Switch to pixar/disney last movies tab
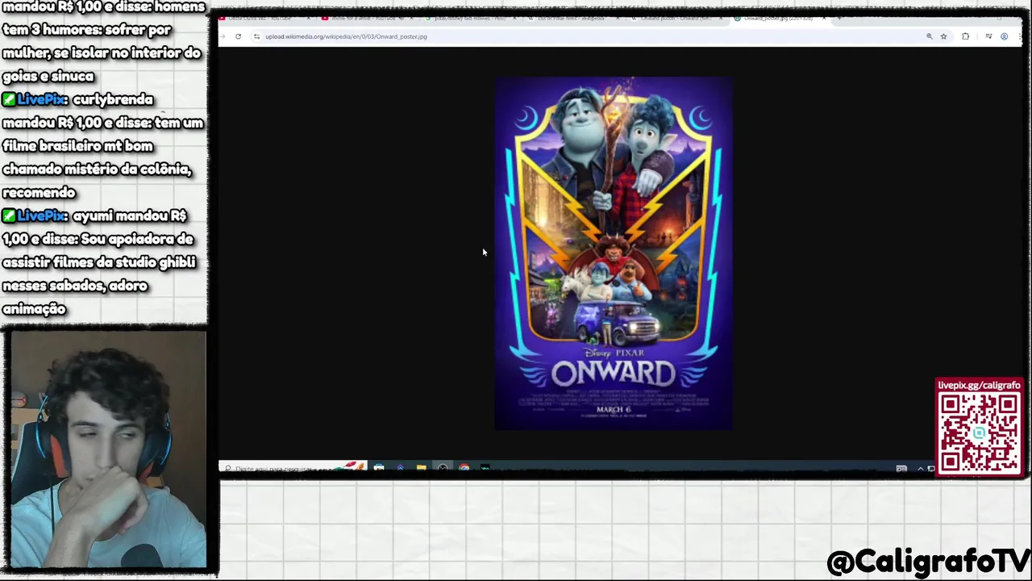Viewport: 1032px width, 581px height. tap(472, 18)
